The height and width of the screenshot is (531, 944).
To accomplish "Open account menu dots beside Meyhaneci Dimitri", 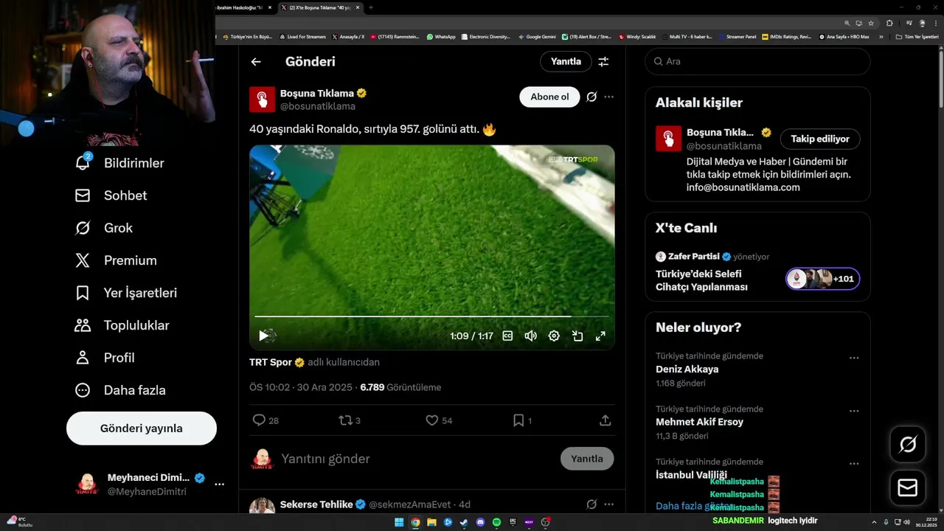I will [219, 485].
